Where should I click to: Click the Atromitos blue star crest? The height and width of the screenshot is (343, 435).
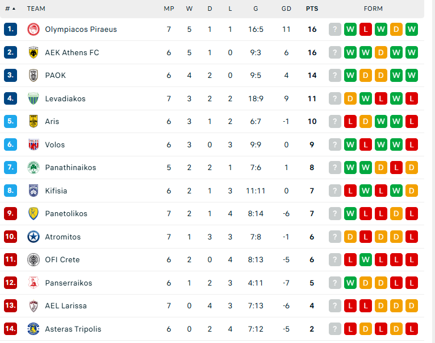pyautogui.click(x=33, y=237)
